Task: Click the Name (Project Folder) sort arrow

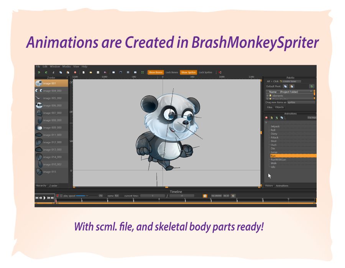Action: (311, 91)
